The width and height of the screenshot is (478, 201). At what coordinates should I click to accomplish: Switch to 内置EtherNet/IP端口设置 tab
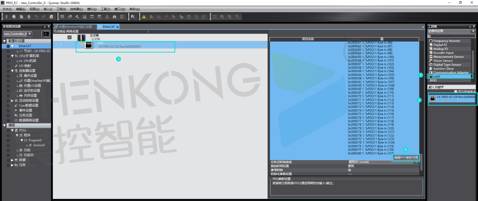point(75,27)
